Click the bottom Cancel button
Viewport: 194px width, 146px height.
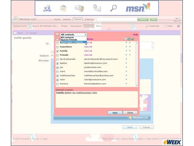tap(146, 127)
